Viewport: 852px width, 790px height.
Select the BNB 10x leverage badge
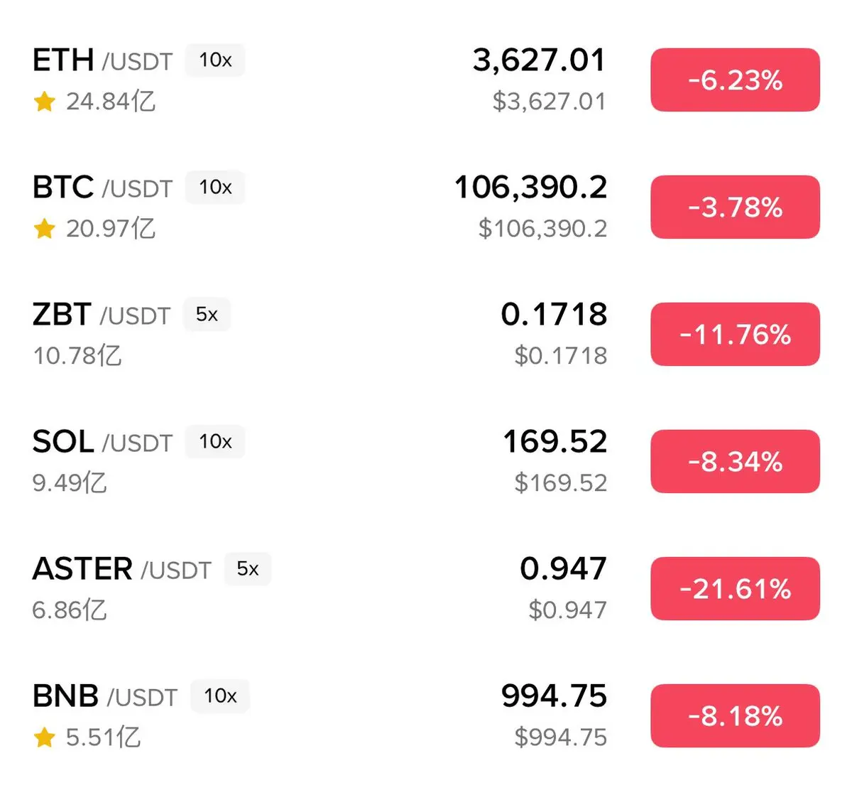220,696
